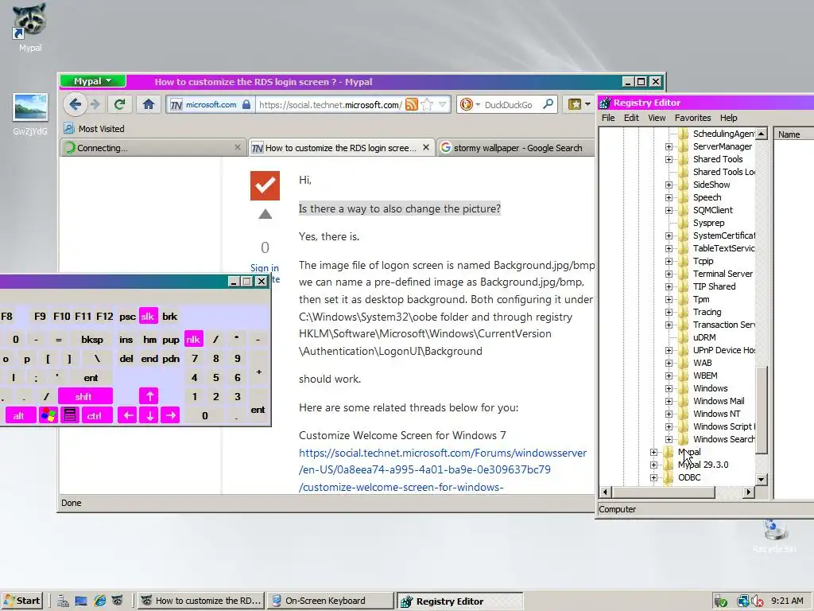Close the How to customize RDS tab

click(426, 147)
